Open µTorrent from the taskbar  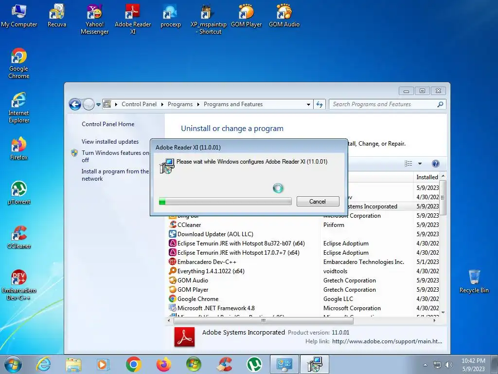(254, 364)
